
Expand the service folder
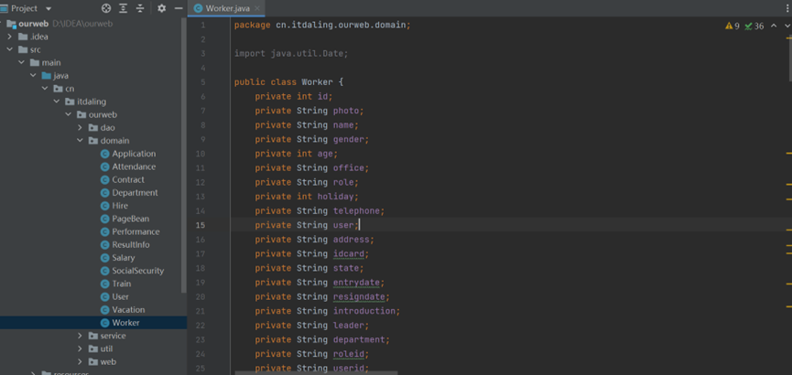pos(80,336)
